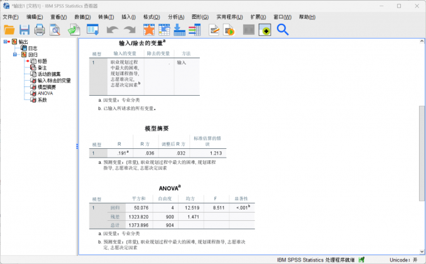This screenshot has height=264, width=426.
Task: Click the go-to-variable download-arrow icon
Action: pyautogui.click(x=180, y=30)
